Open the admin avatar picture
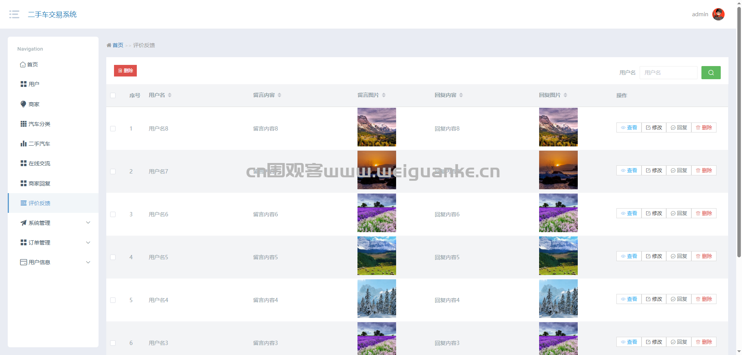This screenshot has height=355, width=742. coord(718,14)
